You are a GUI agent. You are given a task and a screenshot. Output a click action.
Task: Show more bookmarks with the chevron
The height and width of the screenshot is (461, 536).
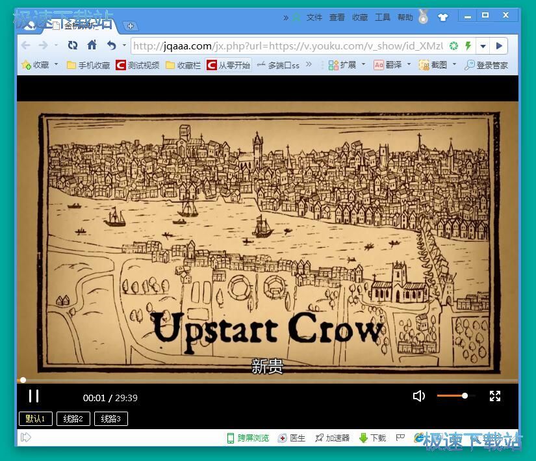(309, 64)
